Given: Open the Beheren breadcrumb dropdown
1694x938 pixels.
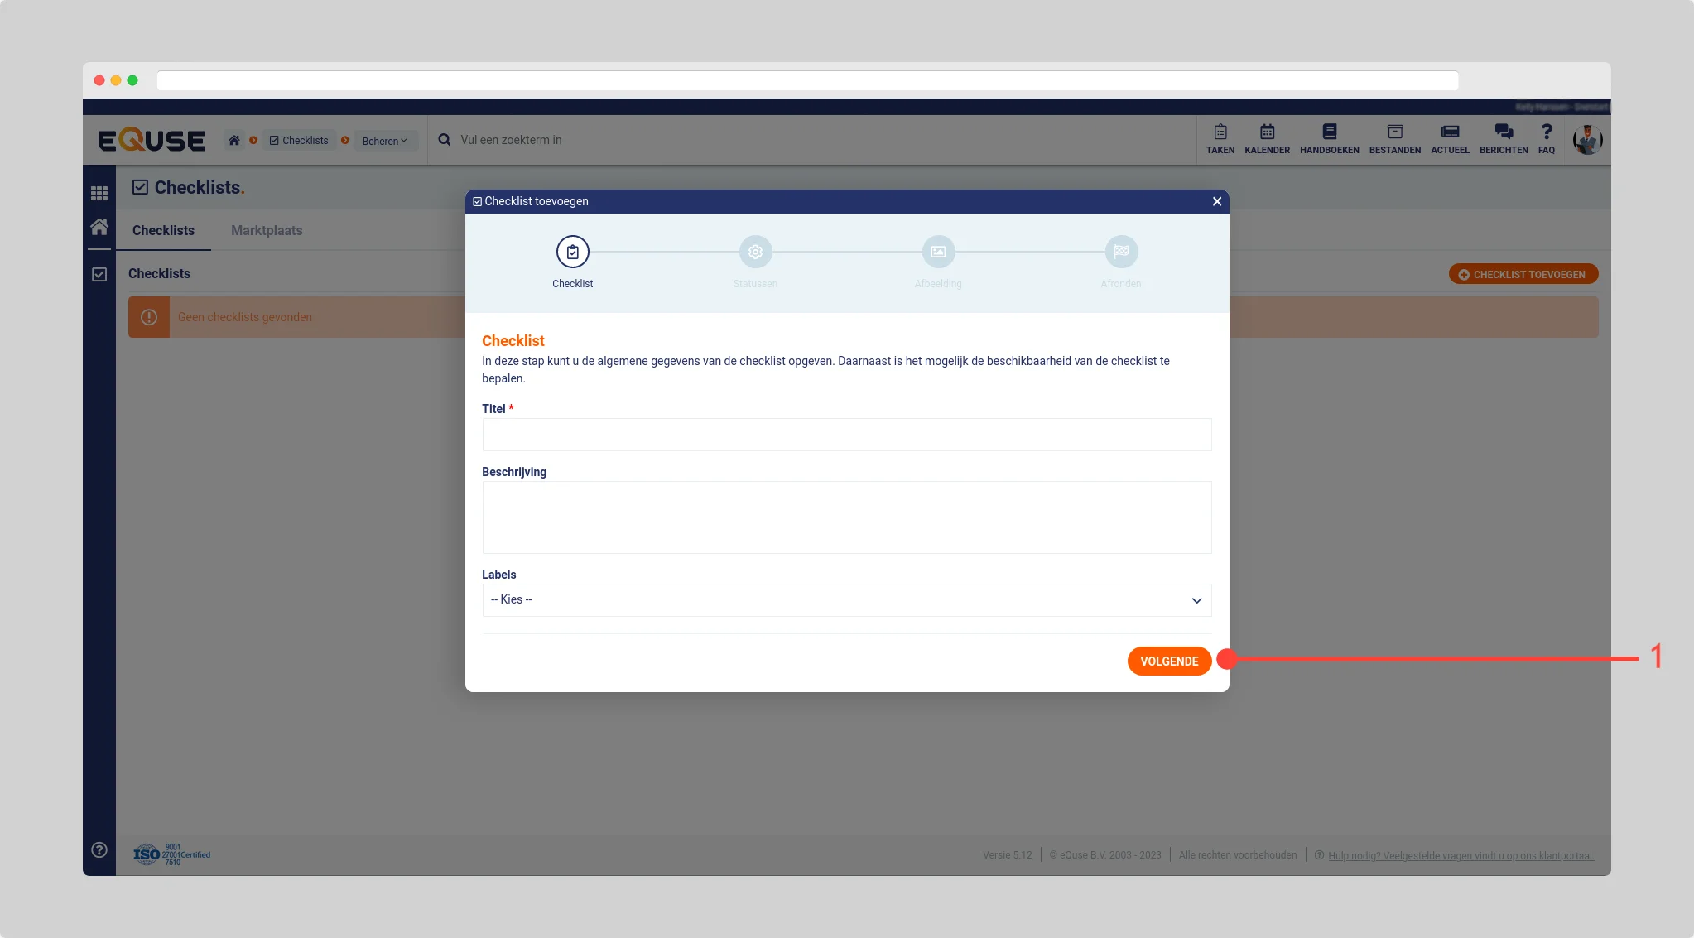Looking at the screenshot, I should [x=384, y=141].
